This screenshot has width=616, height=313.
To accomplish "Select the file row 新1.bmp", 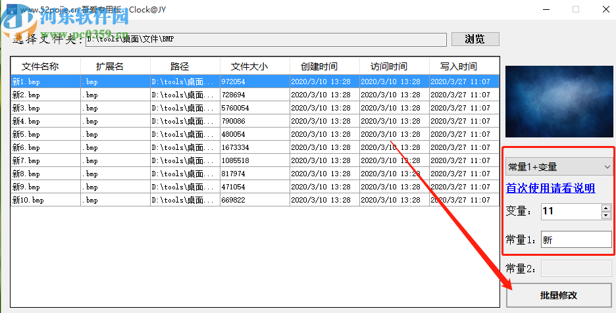I will coord(255,82).
